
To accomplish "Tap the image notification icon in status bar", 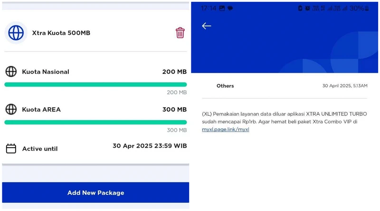I will pos(222,9).
